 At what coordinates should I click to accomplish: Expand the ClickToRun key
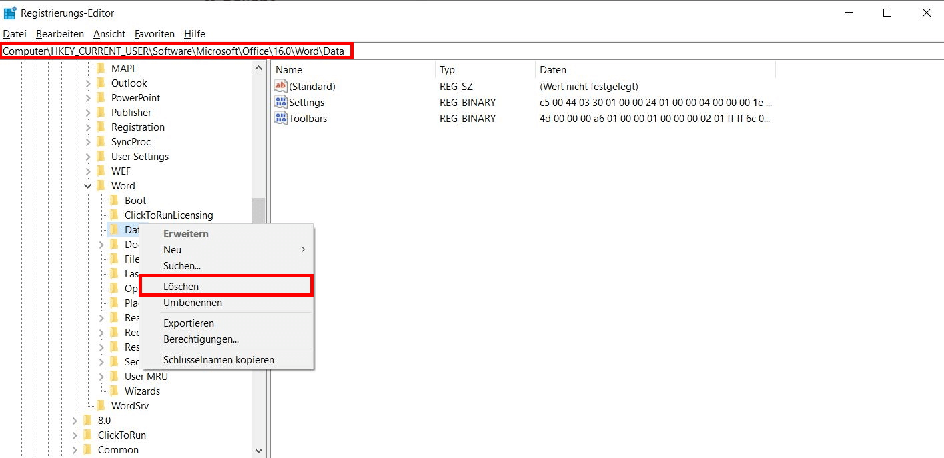point(75,435)
